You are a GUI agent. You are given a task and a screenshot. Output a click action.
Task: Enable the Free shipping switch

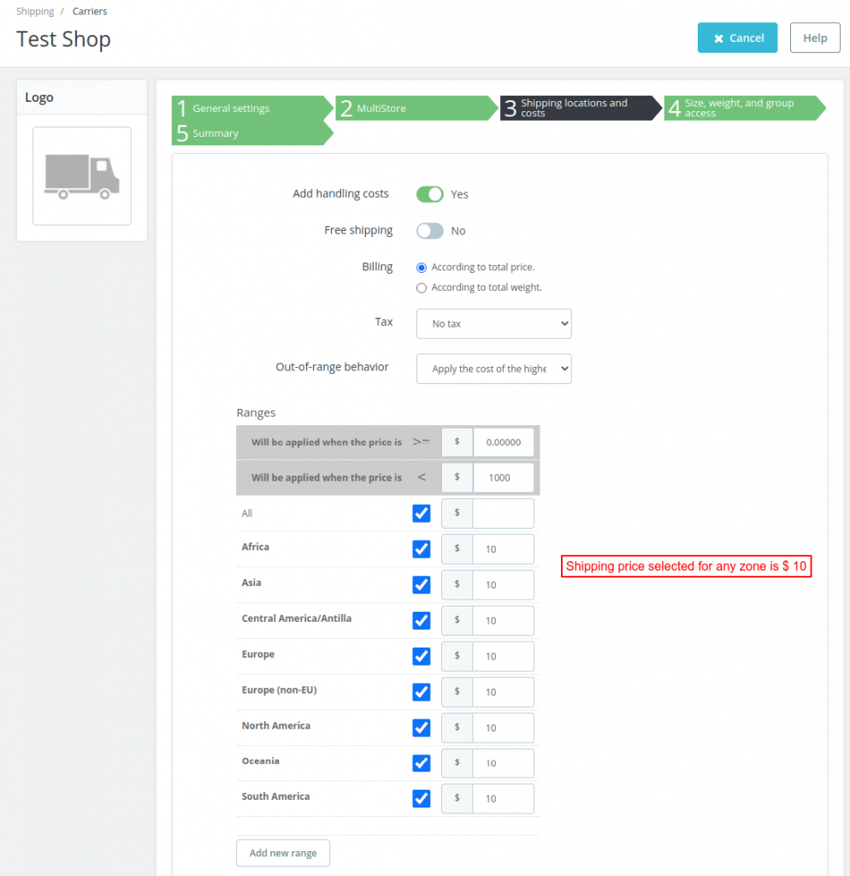coord(429,231)
